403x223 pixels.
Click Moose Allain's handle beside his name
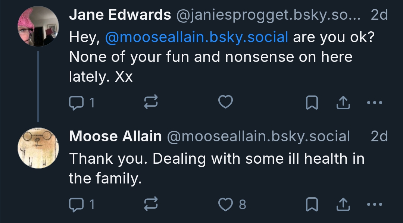coord(258,136)
